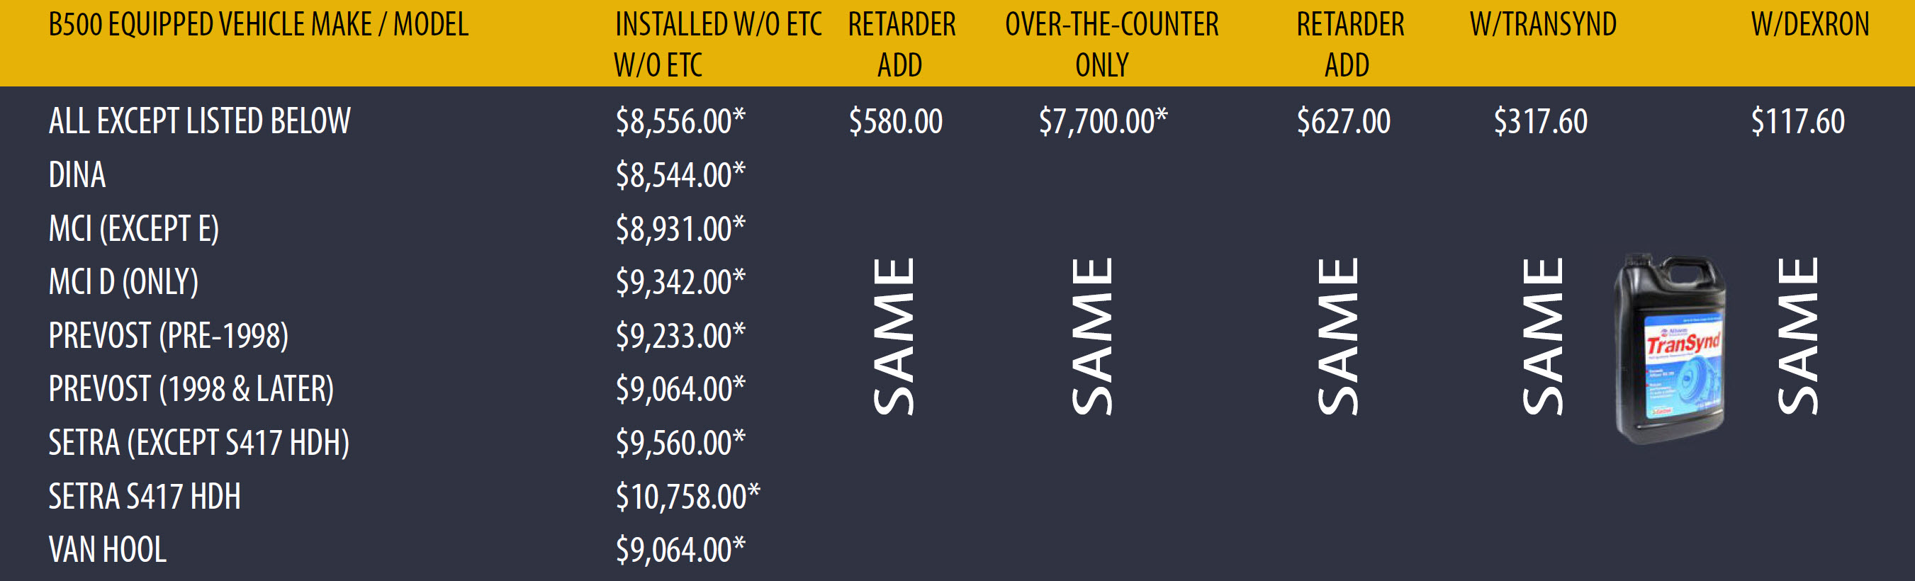This screenshot has height=581, width=1915.
Task: Select the All Except Listed Below row label
Action: pyautogui.click(x=199, y=121)
